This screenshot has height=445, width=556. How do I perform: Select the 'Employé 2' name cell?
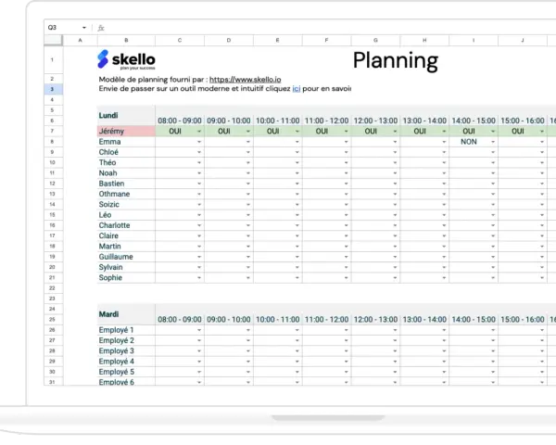(x=126, y=340)
